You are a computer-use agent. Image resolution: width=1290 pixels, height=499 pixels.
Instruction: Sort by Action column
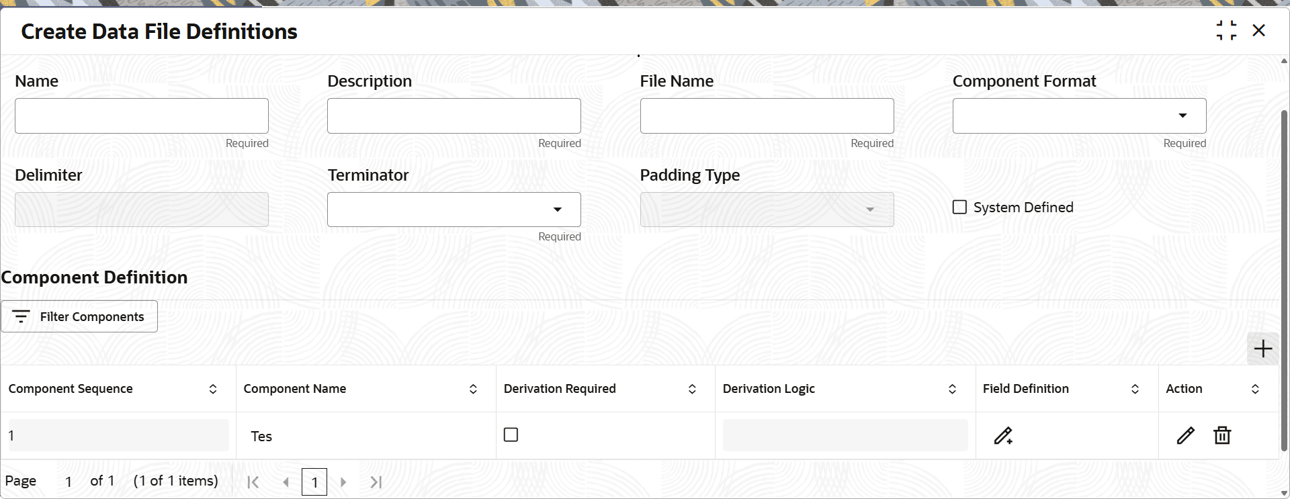pyautogui.click(x=1255, y=389)
